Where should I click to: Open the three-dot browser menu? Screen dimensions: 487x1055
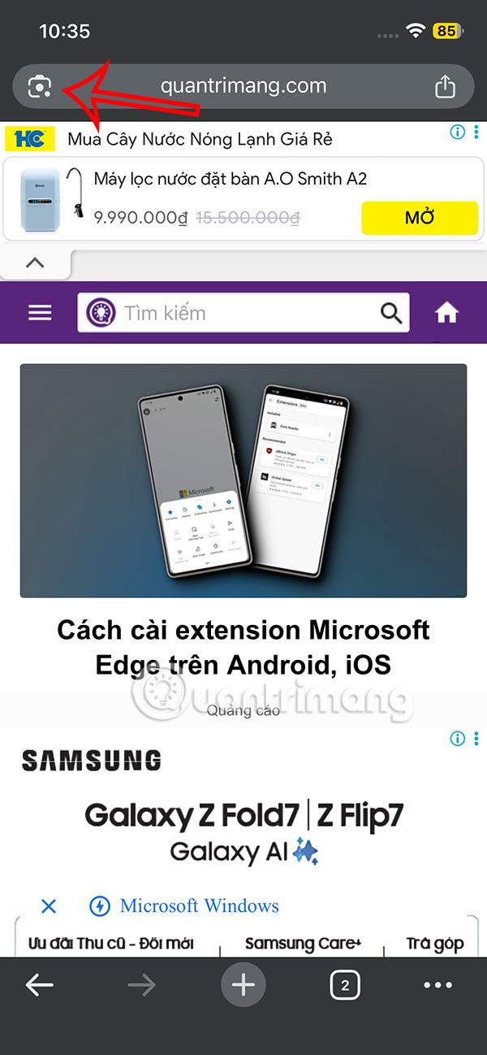pyautogui.click(x=438, y=985)
